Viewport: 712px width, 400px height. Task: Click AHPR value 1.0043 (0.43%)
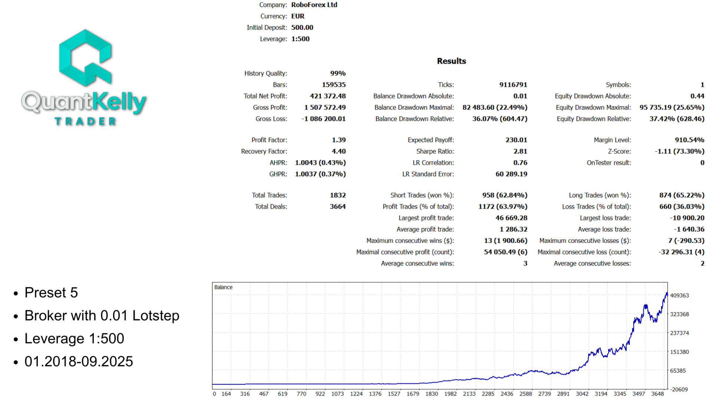click(320, 163)
